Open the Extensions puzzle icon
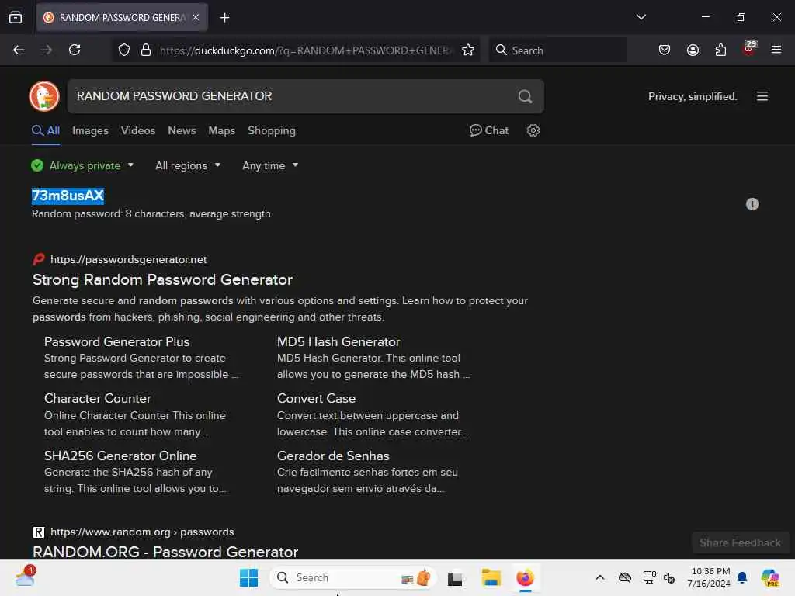The image size is (795, 596). pyautogui.click(x=720, y=50)
